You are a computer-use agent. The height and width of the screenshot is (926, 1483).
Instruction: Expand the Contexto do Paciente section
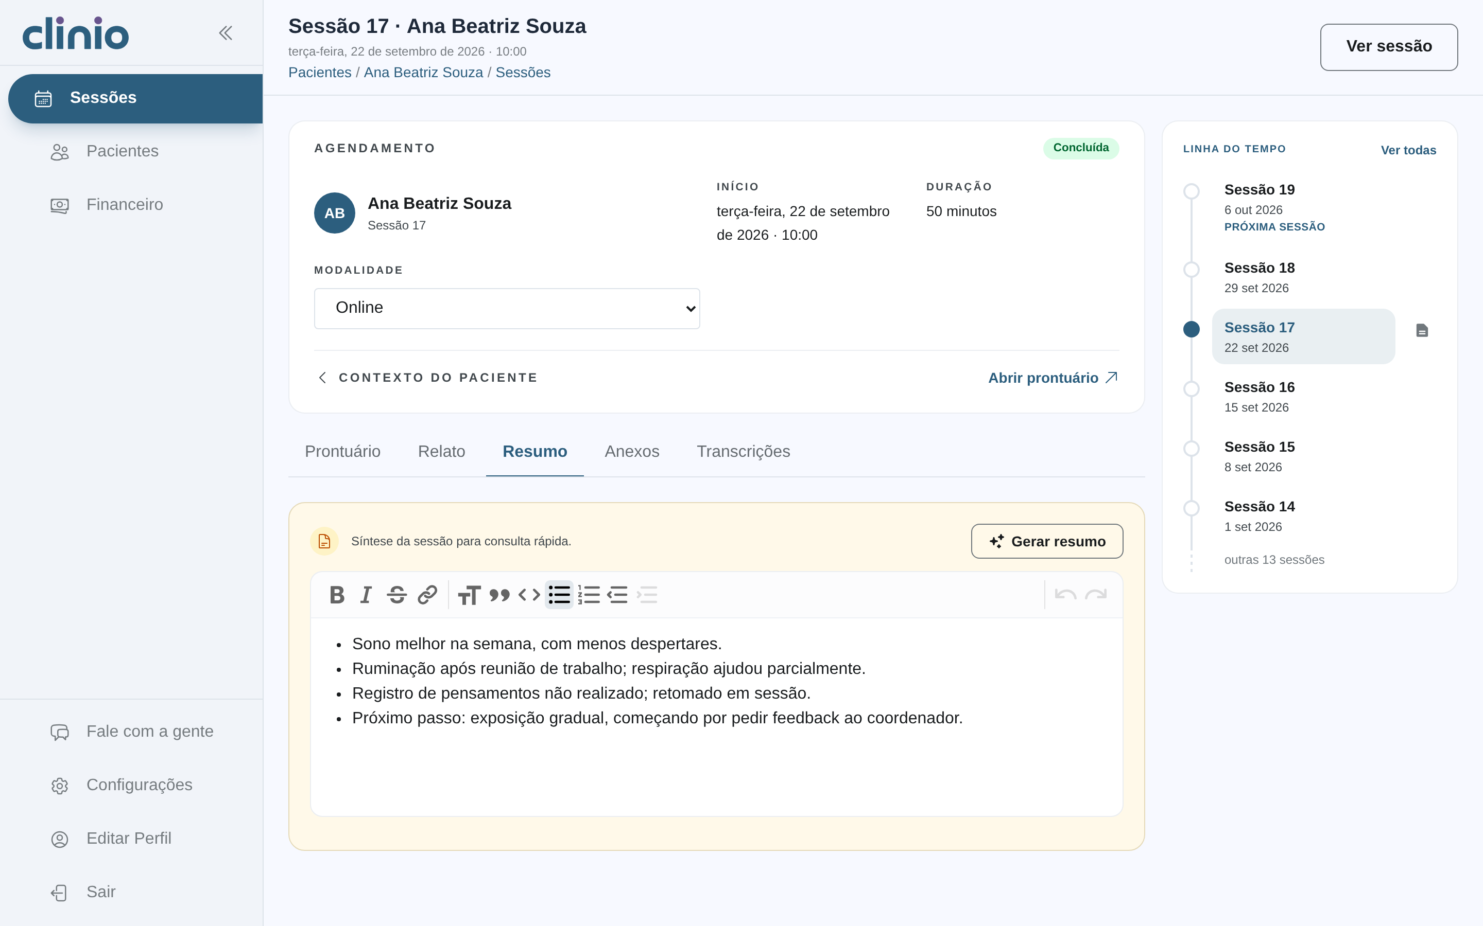click(426, 378)
